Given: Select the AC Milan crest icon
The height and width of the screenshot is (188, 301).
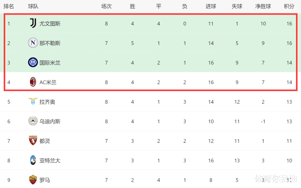Looking at the screenshot, I should (x=33, y=82).
